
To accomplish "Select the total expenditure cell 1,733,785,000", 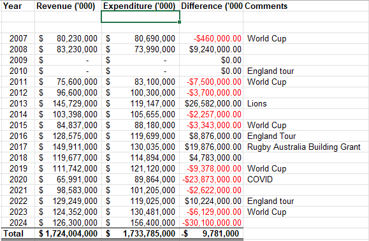I will 140,233.
